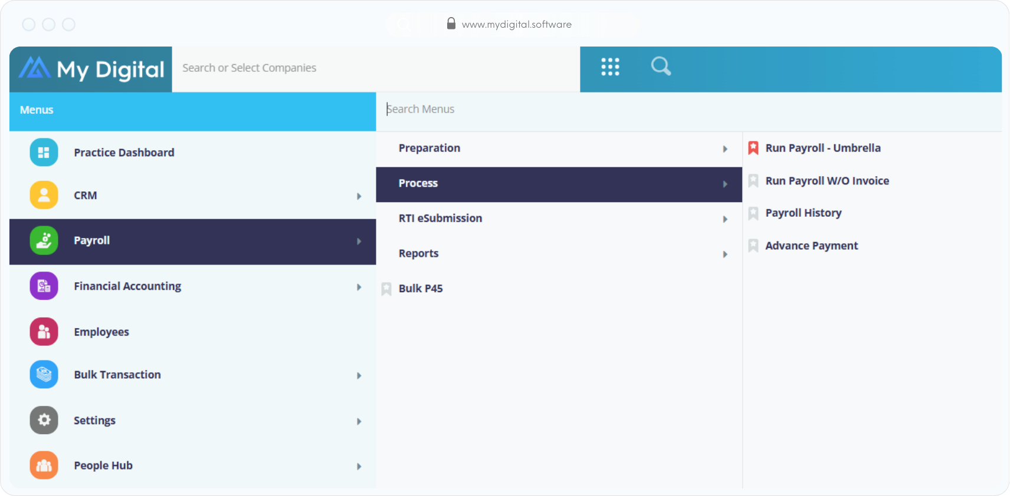Click the purple Financial Accounting icon
The image size is (1010, 496).
(44, 286)
